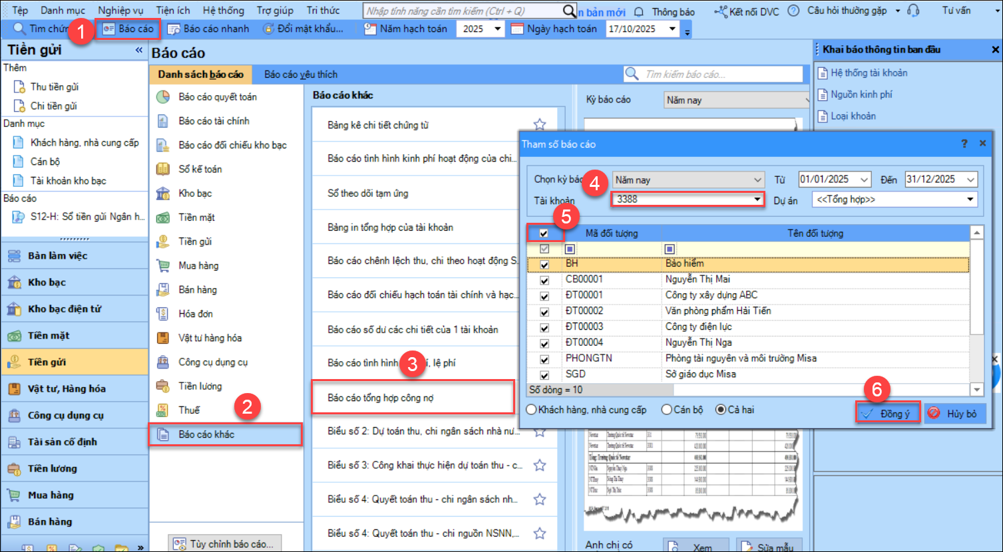The width and height of the screenshot is (1003, 552).
Task: Click the help question mark in dialog
Action: [964, 144]
